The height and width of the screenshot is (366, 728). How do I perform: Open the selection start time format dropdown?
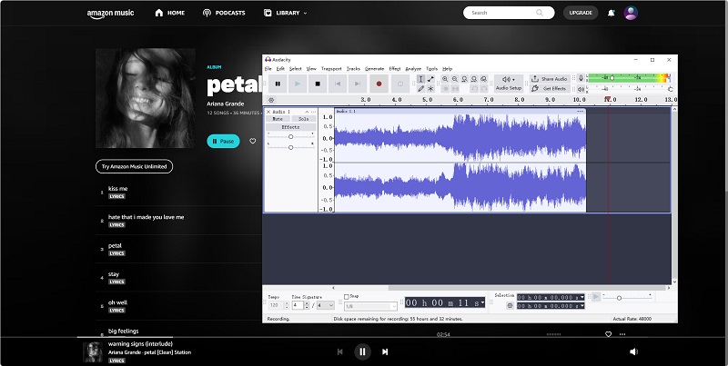click(x=581, y=298)
